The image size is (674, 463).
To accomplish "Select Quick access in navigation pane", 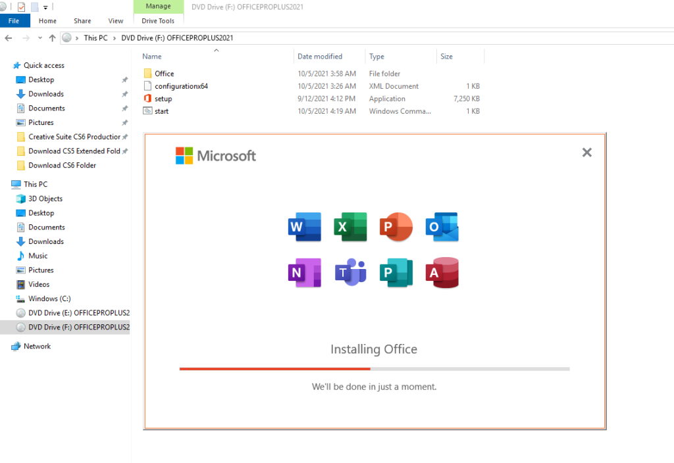I will (x=44, y=65).
